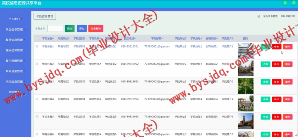Select the checkbox for 学院名称3 row
Viewport: 298px width, 137px height.
point(37,82)
